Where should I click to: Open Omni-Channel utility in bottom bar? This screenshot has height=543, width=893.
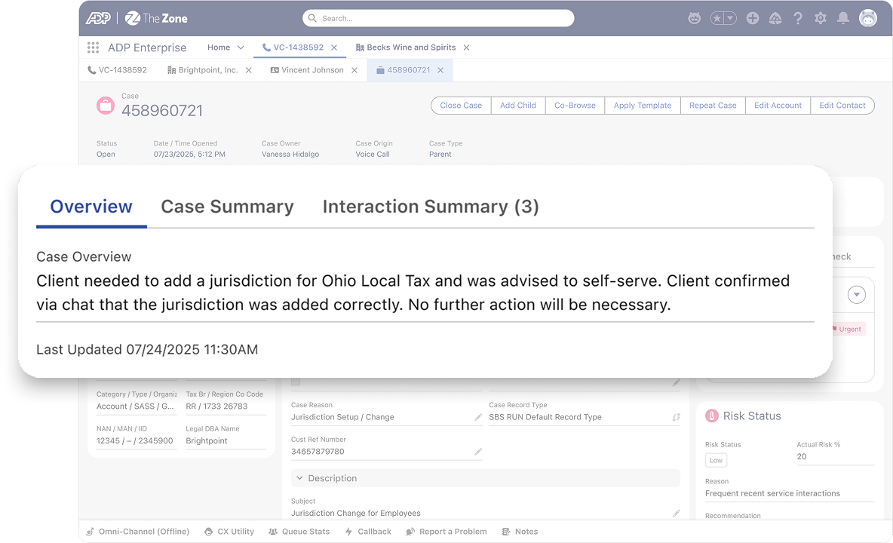[137, 532]
